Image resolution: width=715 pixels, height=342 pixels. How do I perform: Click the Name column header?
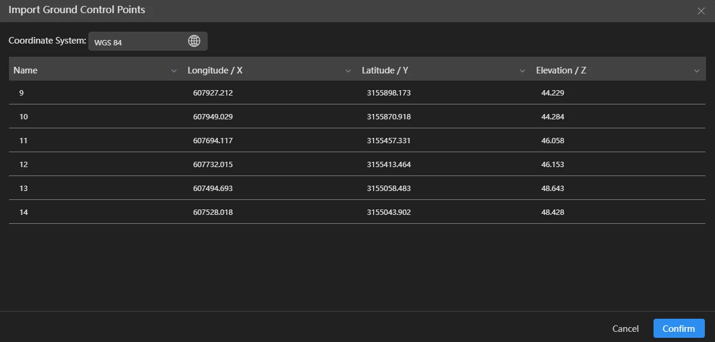coord(26,70)
